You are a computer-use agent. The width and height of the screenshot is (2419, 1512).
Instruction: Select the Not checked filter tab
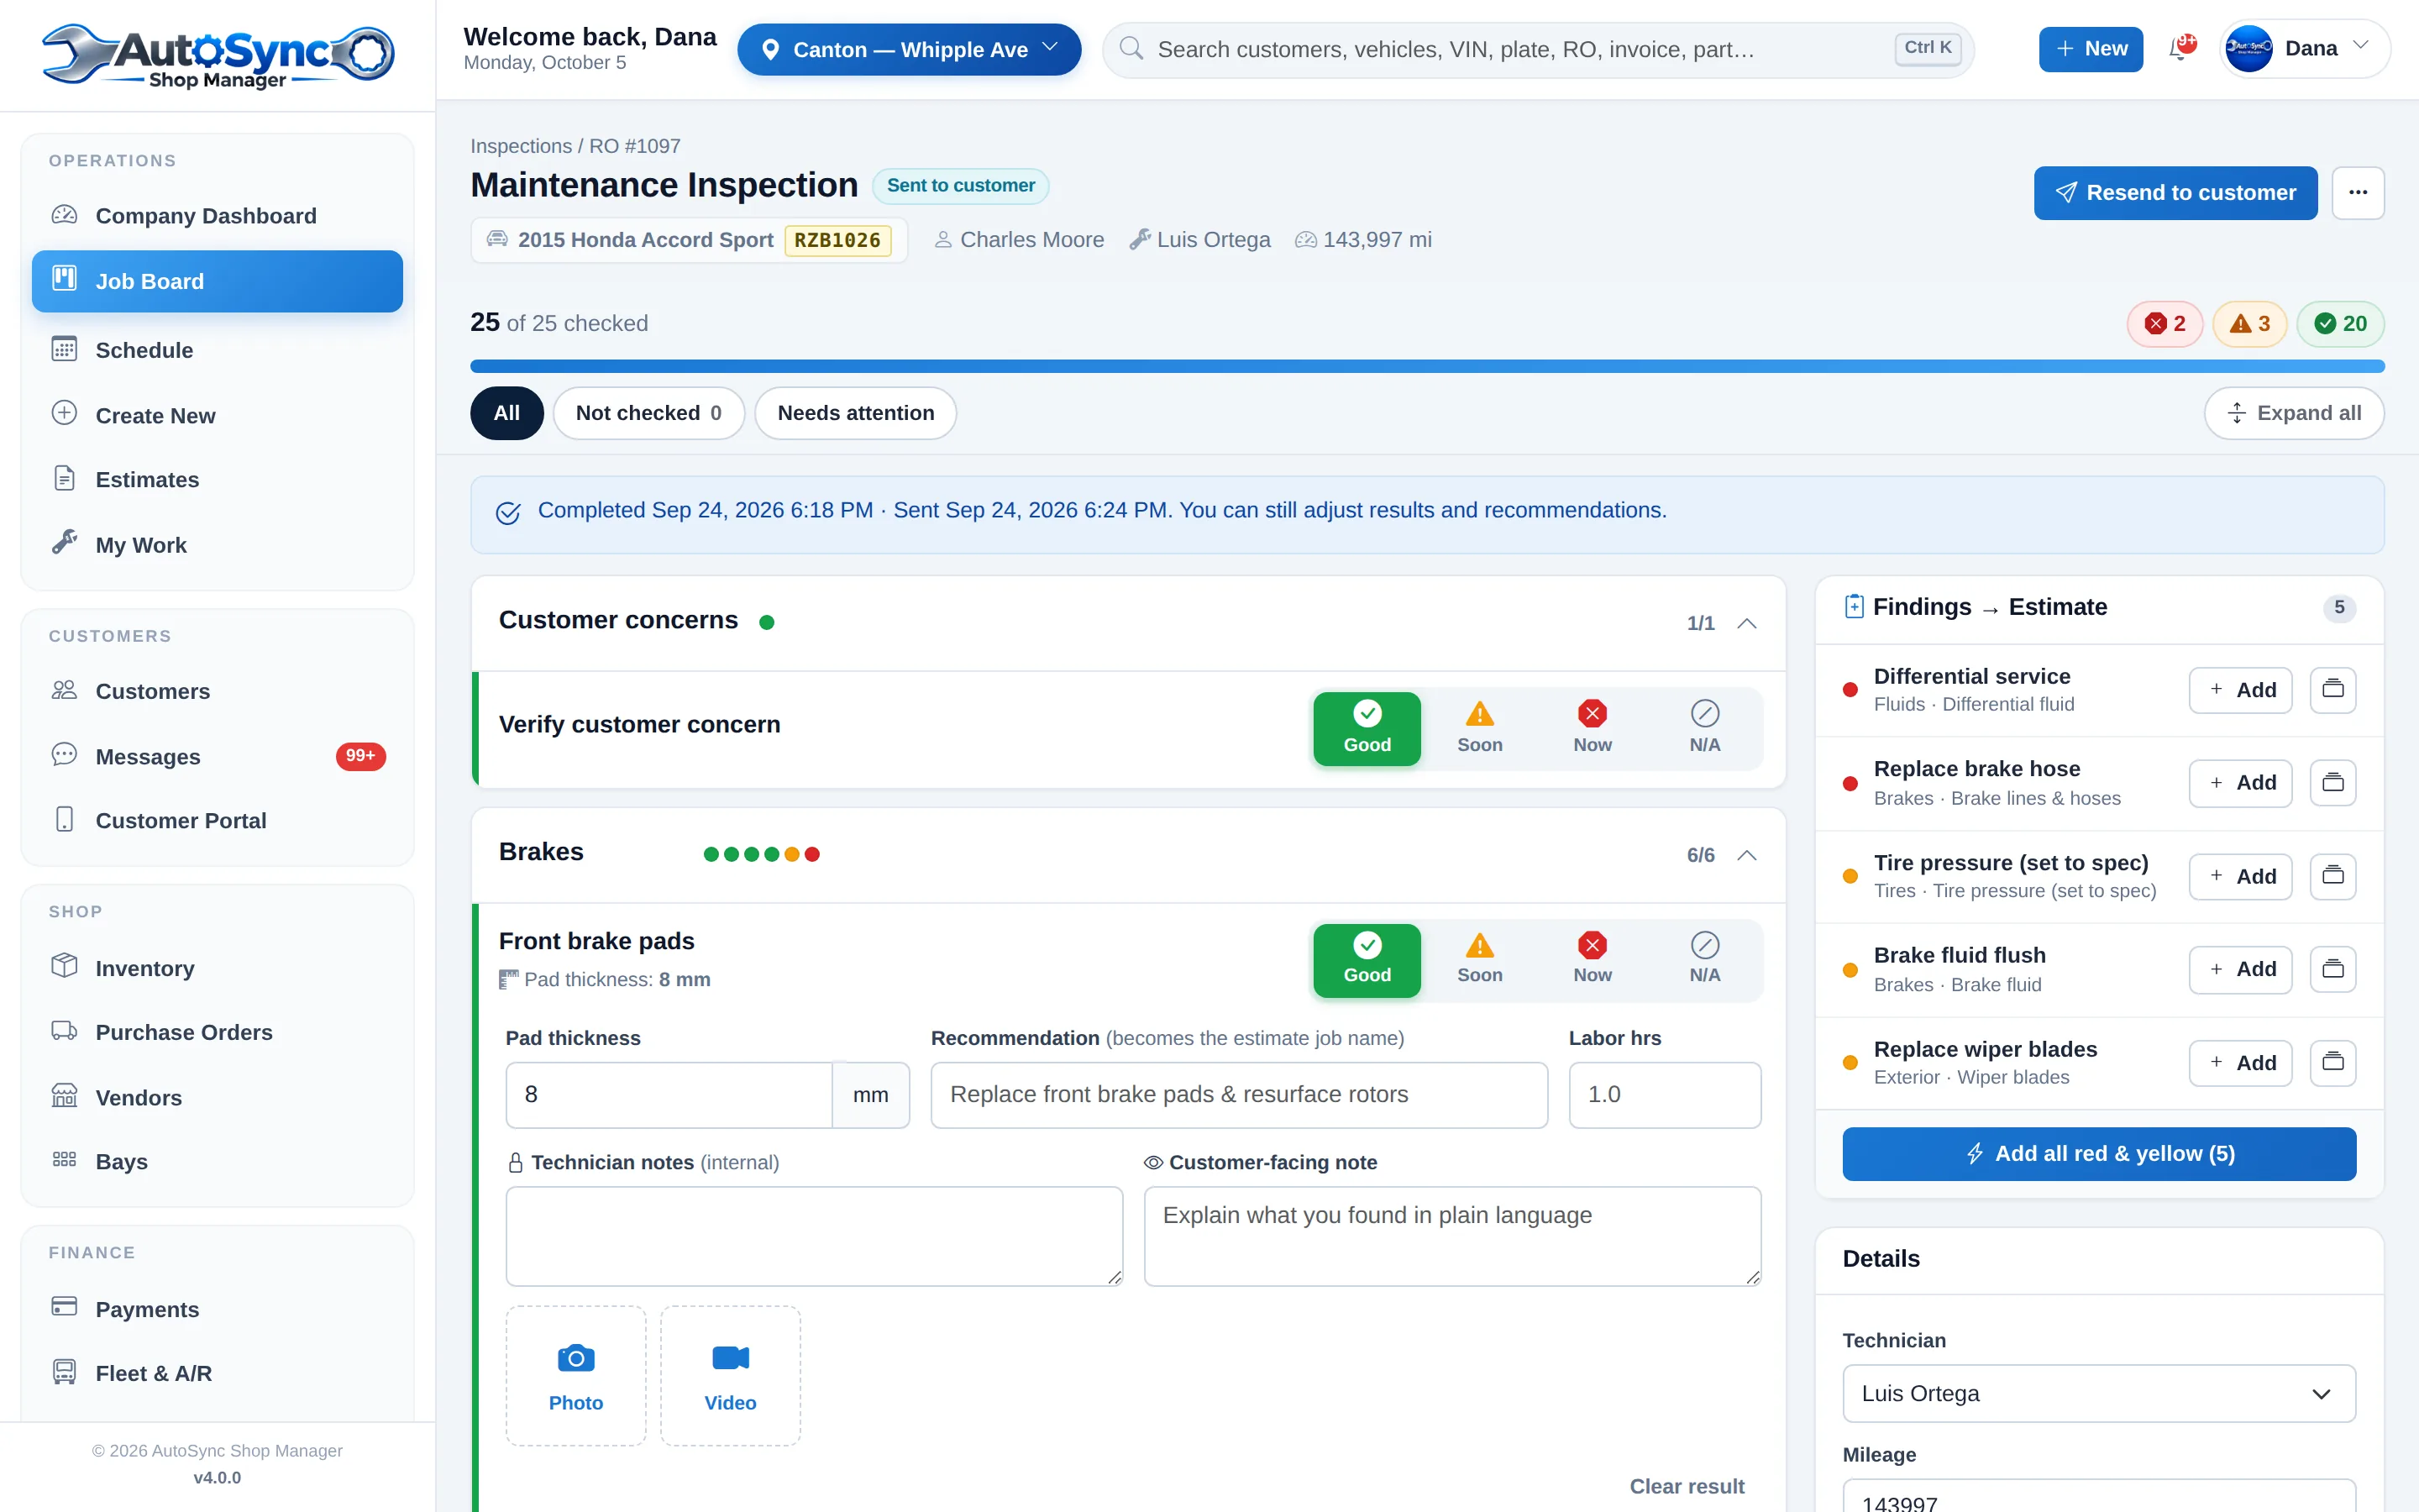pyautogui.click(x=648, y=413)
